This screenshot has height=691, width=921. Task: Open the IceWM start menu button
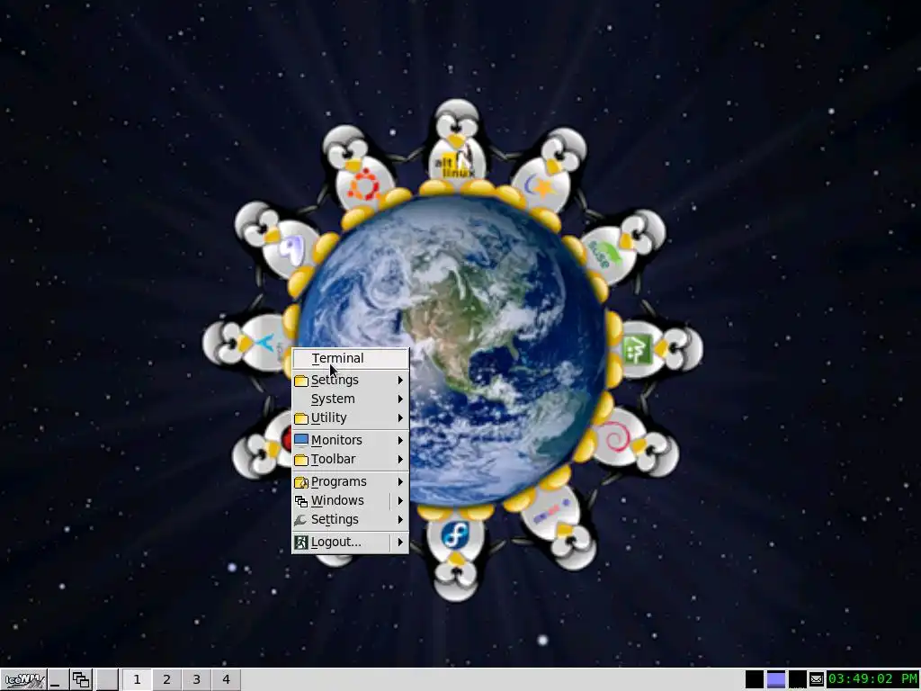click(23, 680)
